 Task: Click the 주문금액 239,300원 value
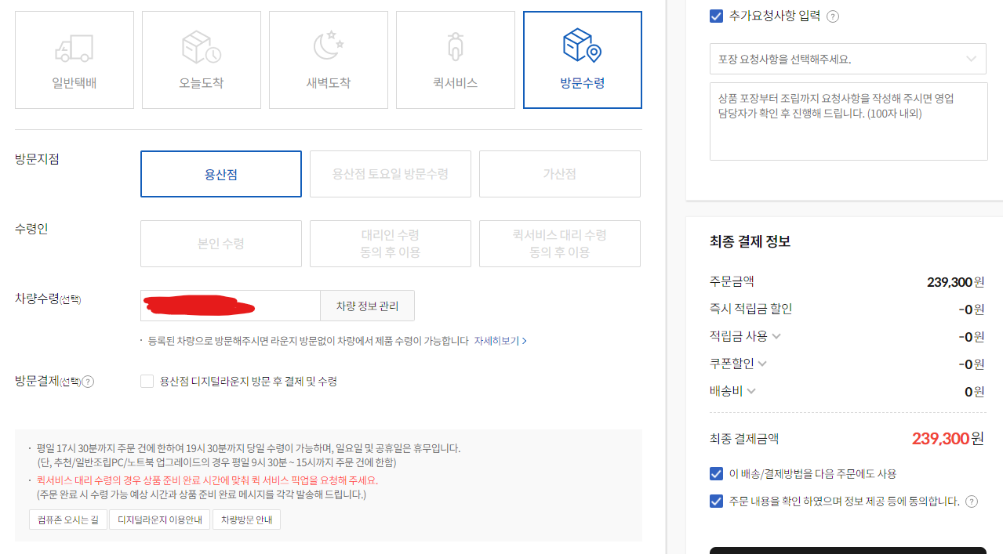(x=955, y=282)
